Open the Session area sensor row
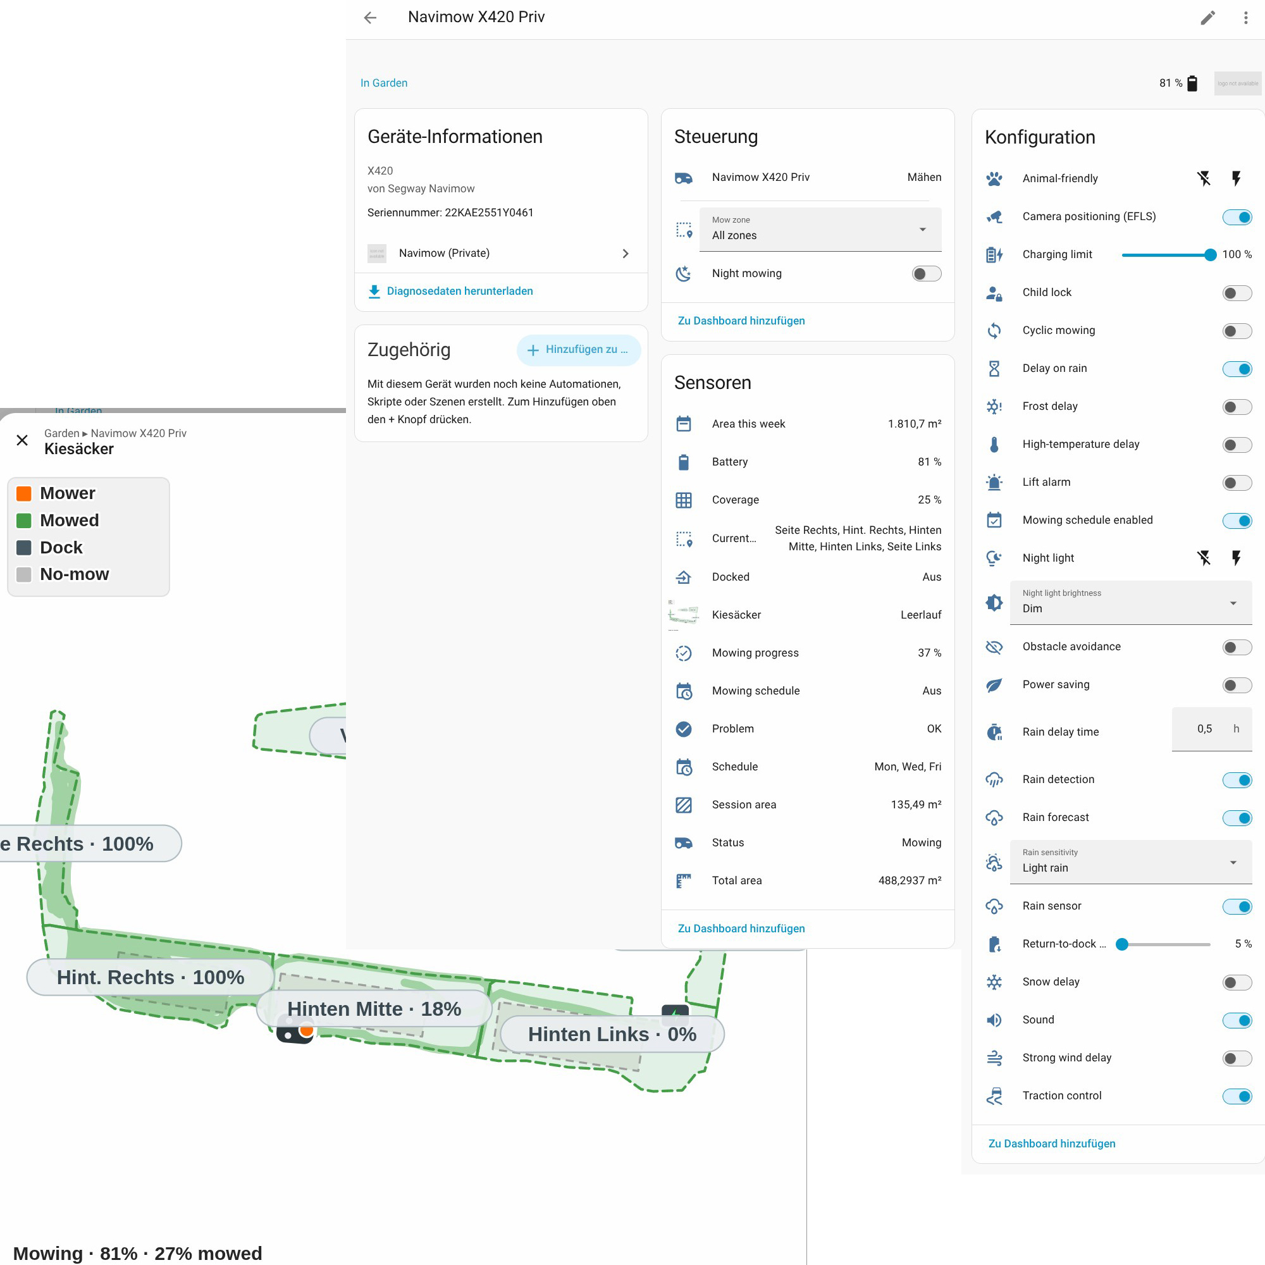This screenshot has width=1265, height=1265. click(x=808, y=805)
